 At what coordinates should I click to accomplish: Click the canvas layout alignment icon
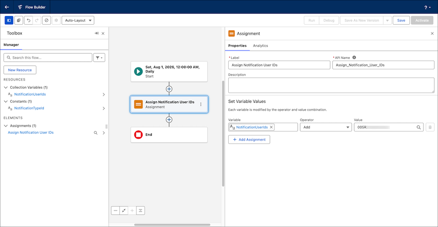pyautogui.click(x=141, y=211)
